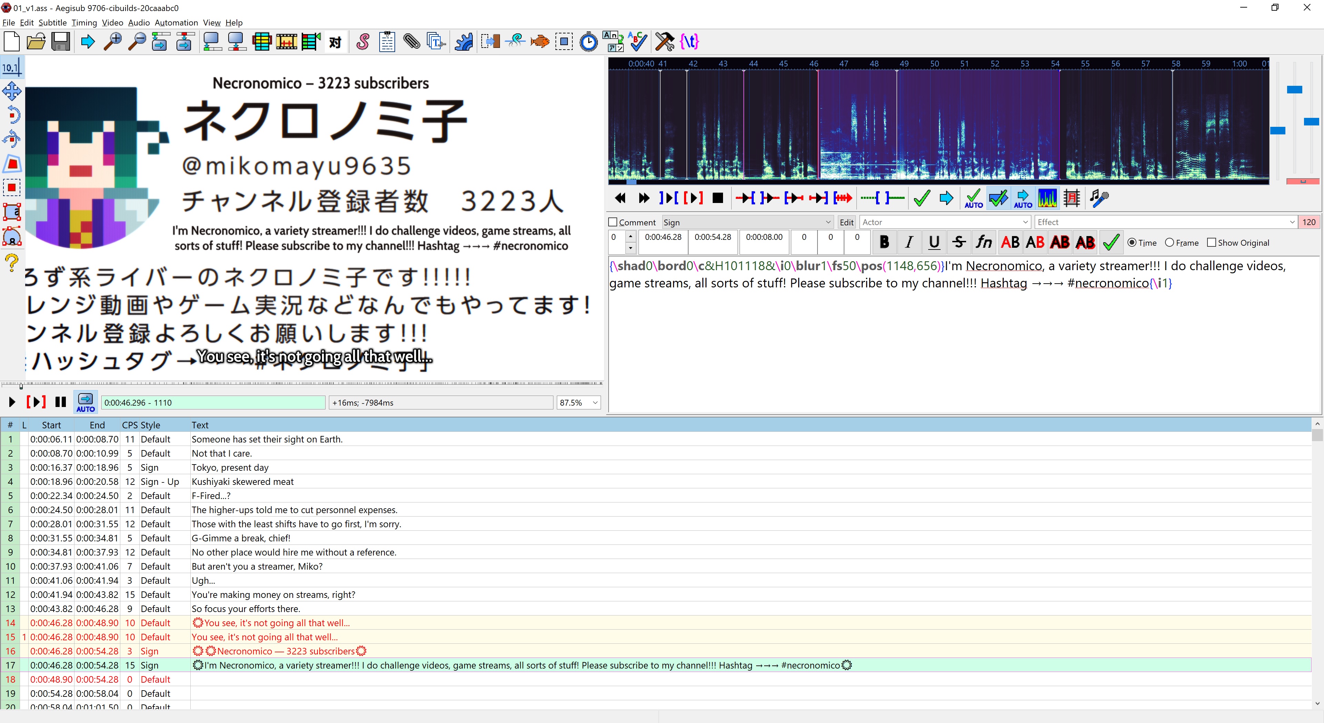The height and width of the screenshot is (723, 1324).
Task: Open the font name fn button
Action: [x=984, y=242]
